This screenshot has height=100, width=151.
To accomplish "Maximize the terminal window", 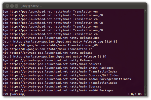I will (16, 6).
